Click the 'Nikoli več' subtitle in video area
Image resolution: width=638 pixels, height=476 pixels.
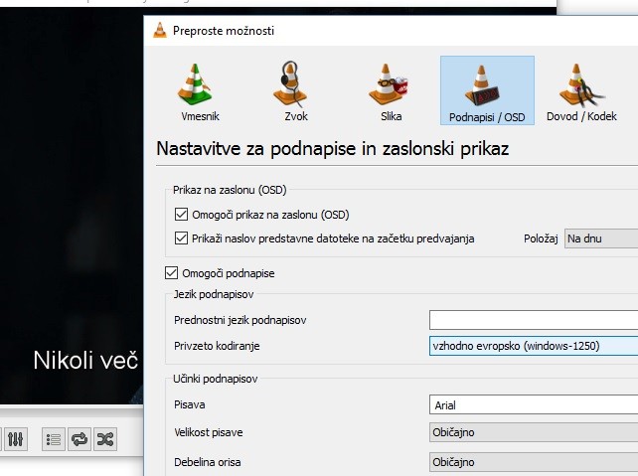tap(82, 360)
